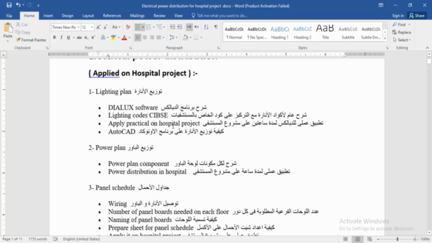
Task: Open borders button in Paragraph group
Action: click(196, 38)
